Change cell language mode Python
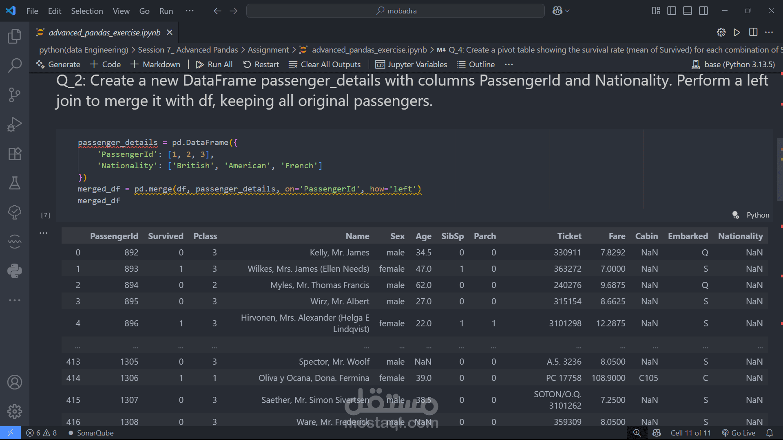Image resolution: width=783 pixels, height=440 pixels. (758, 215)
